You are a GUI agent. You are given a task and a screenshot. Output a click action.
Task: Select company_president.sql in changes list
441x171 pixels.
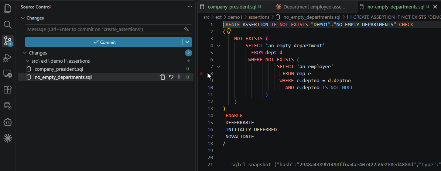(x=59, y=69)
